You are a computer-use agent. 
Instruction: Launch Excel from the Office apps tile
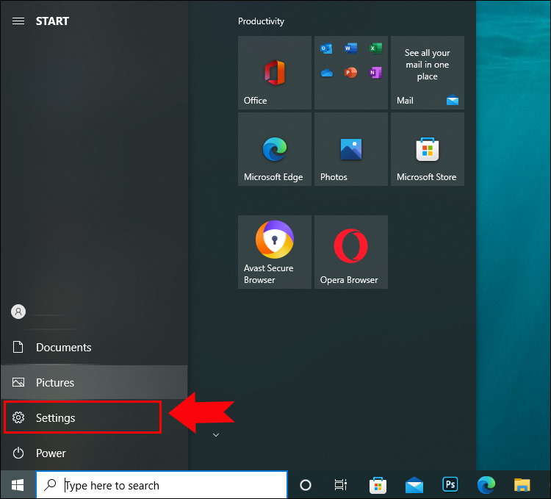click(x=375, y=49)
